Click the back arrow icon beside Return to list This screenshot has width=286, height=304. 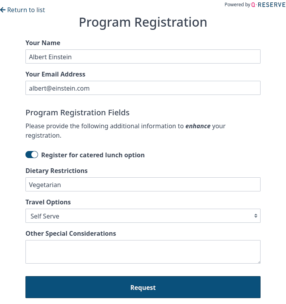pos(3,10)
